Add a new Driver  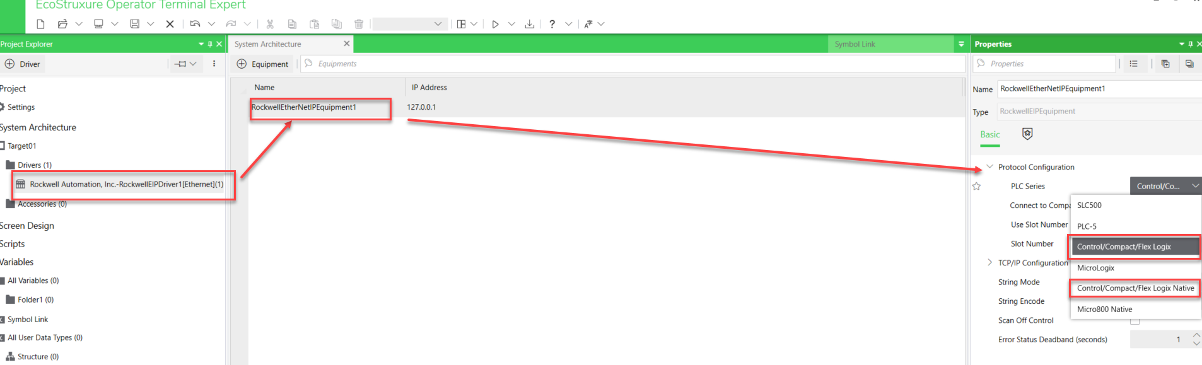23,64
